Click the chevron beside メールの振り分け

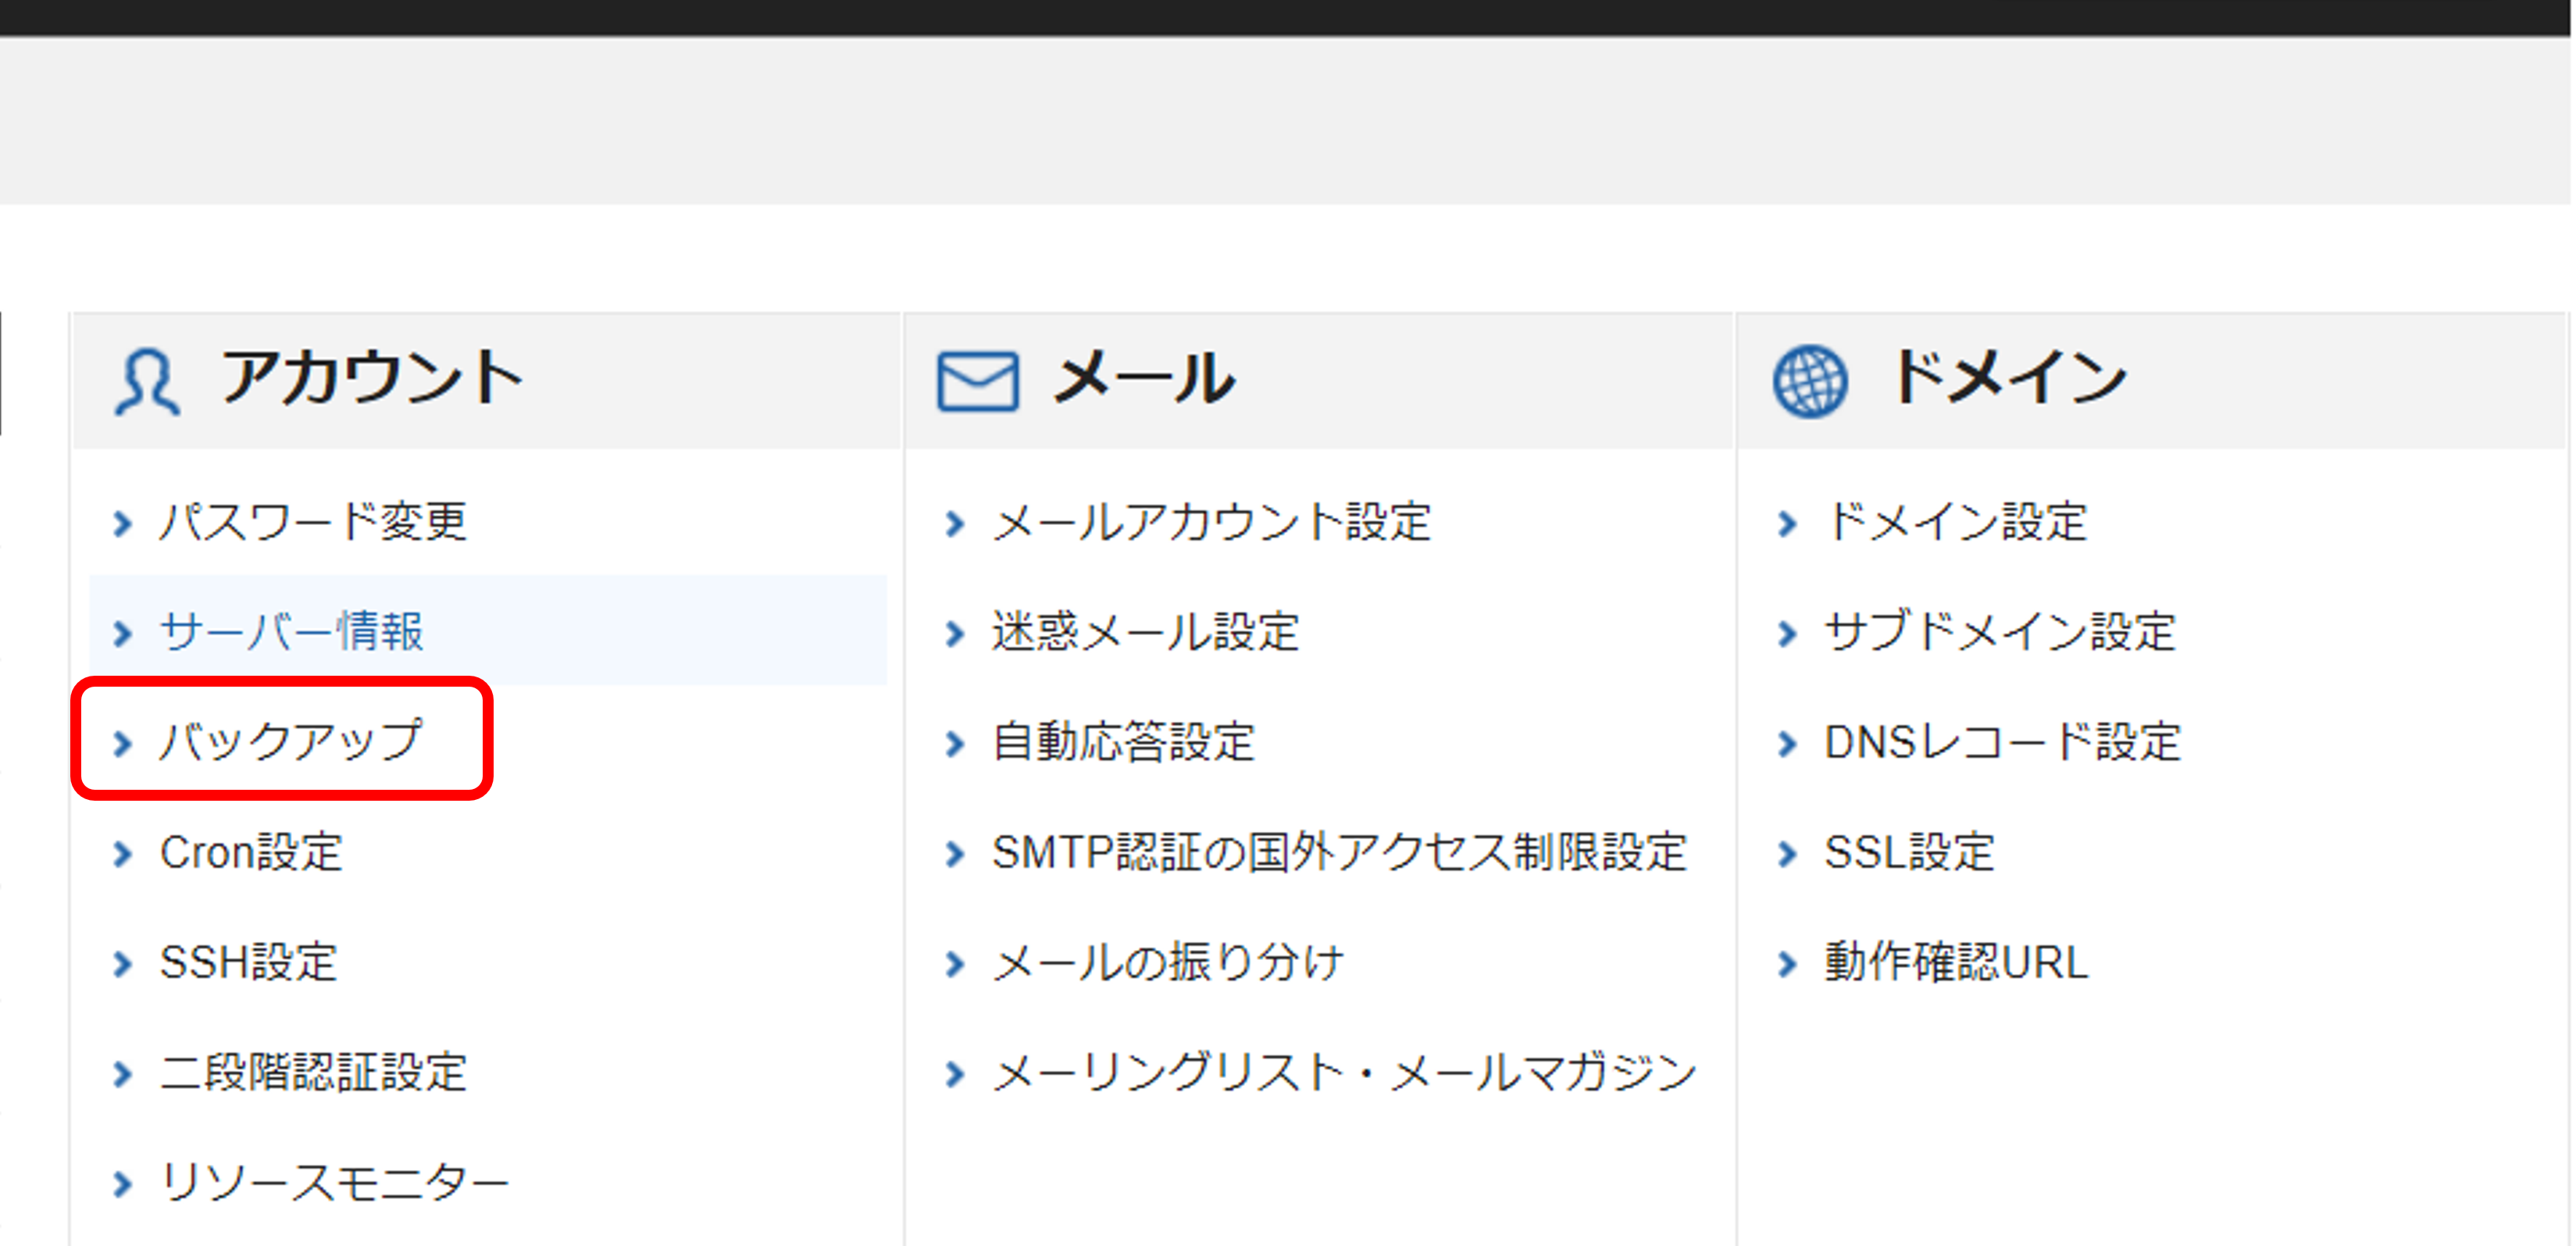point(954,964)
